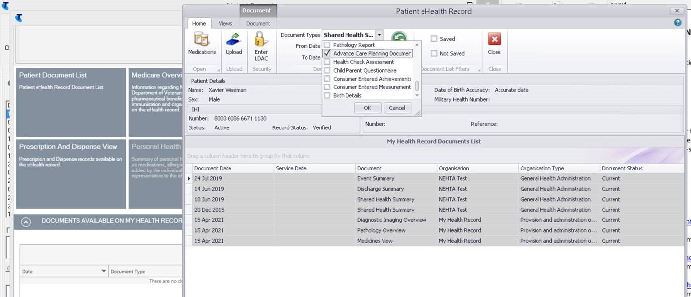The width and height of the screenshot is (691, 297).
Task: Open the Personal Health tile
Action: tap(155, 174)
